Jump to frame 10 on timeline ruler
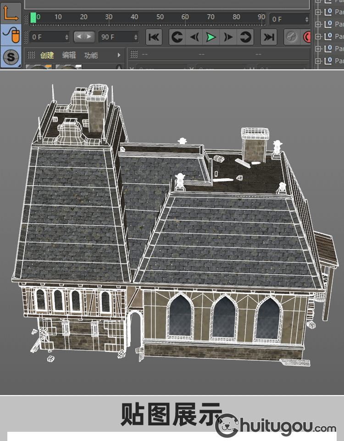This screenshot has height=441, width=344. click(58, 17)
